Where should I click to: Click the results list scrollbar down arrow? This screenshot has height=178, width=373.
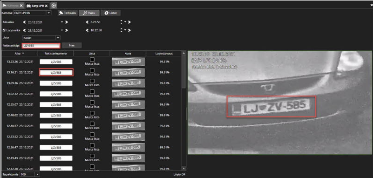[x=183, y=168]
